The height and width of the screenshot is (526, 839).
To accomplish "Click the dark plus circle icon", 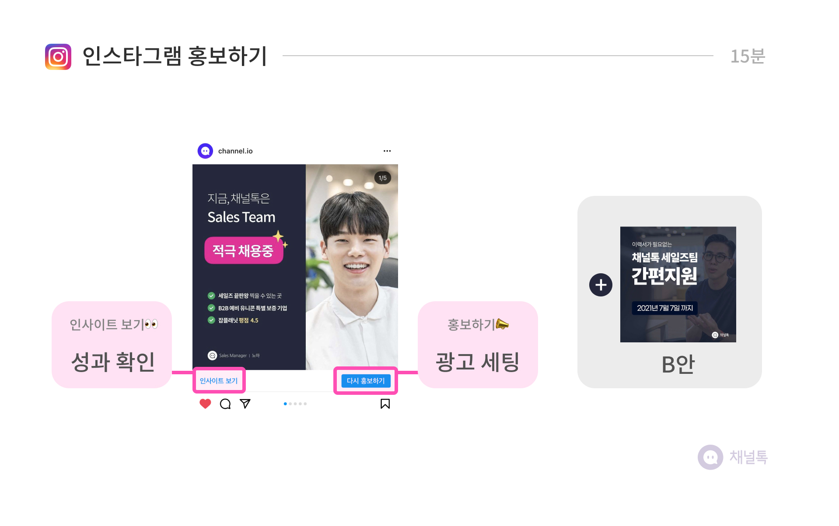I will [x=601, y=285].
